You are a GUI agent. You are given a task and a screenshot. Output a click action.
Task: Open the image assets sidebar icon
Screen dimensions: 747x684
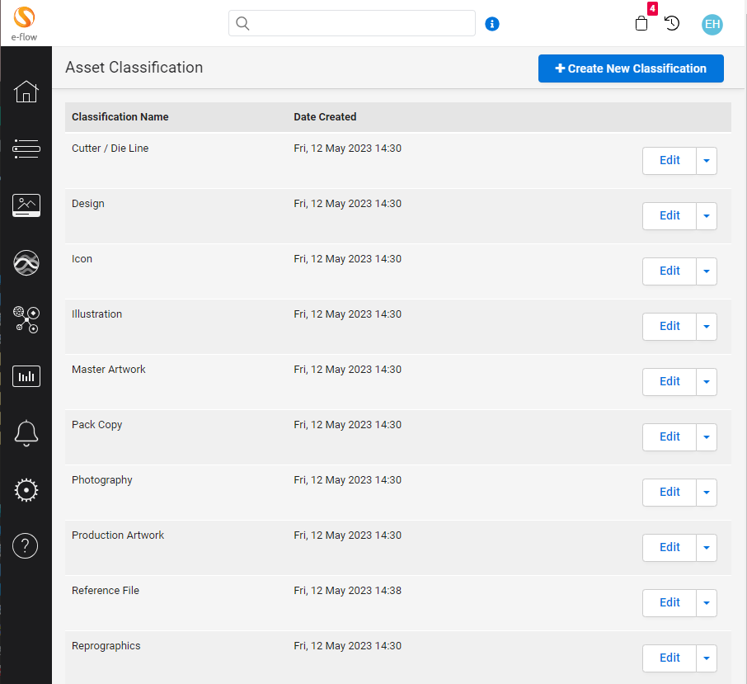pyautogui.click(x=26, y=205)
